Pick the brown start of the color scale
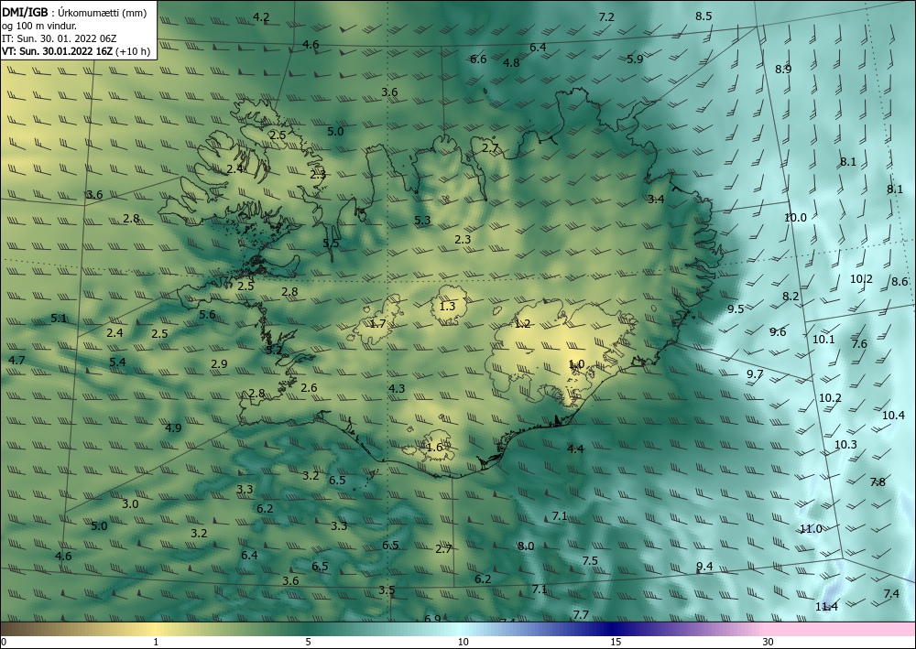This screenshot has width=916, height=649. 24,629
